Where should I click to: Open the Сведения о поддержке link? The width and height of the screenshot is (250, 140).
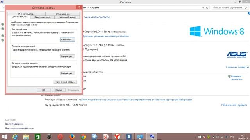(237, 67)
